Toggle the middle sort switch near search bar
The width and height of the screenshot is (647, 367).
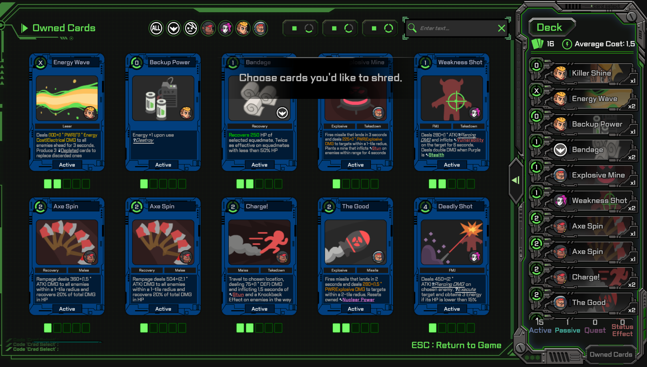tap(340, 28)
